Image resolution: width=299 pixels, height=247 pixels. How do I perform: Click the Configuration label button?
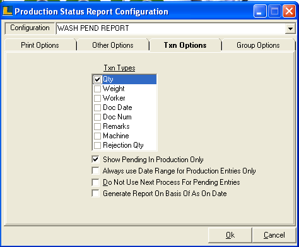pos(30,28)
